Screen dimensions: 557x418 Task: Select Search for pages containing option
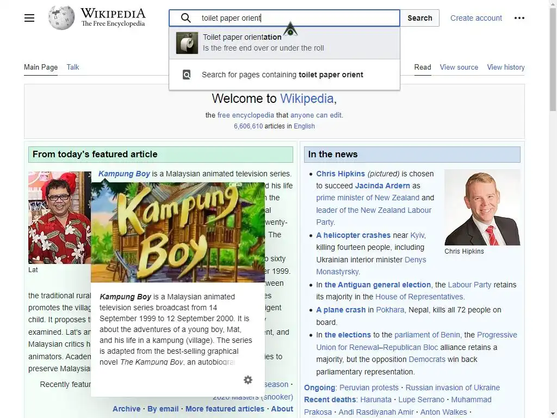tap(284, 75)
